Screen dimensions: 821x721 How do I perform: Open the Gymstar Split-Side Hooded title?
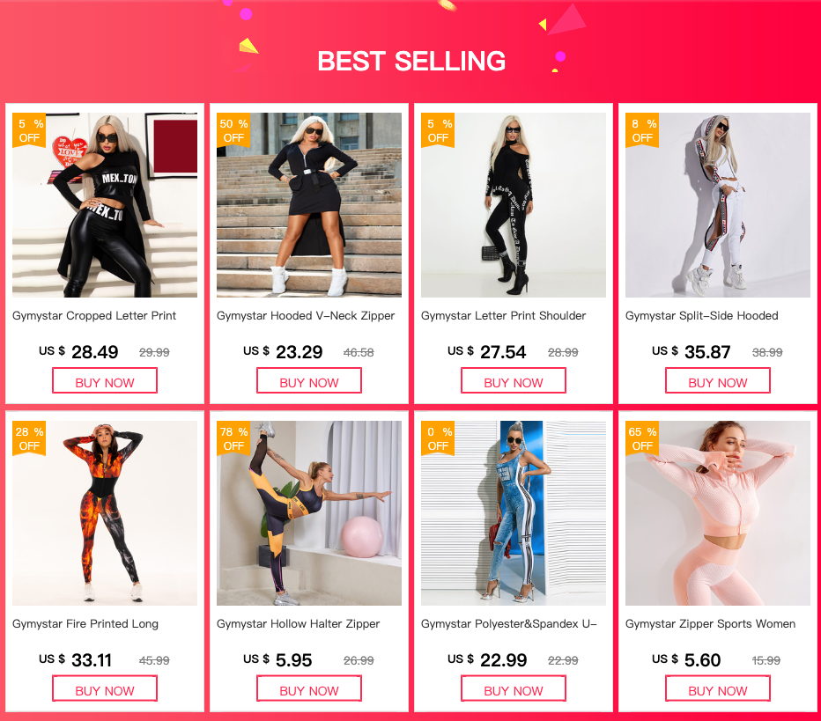click(702, 316)
